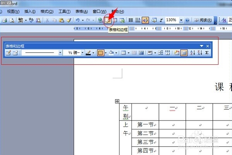Click the Word Help question icon

point(187,20)
